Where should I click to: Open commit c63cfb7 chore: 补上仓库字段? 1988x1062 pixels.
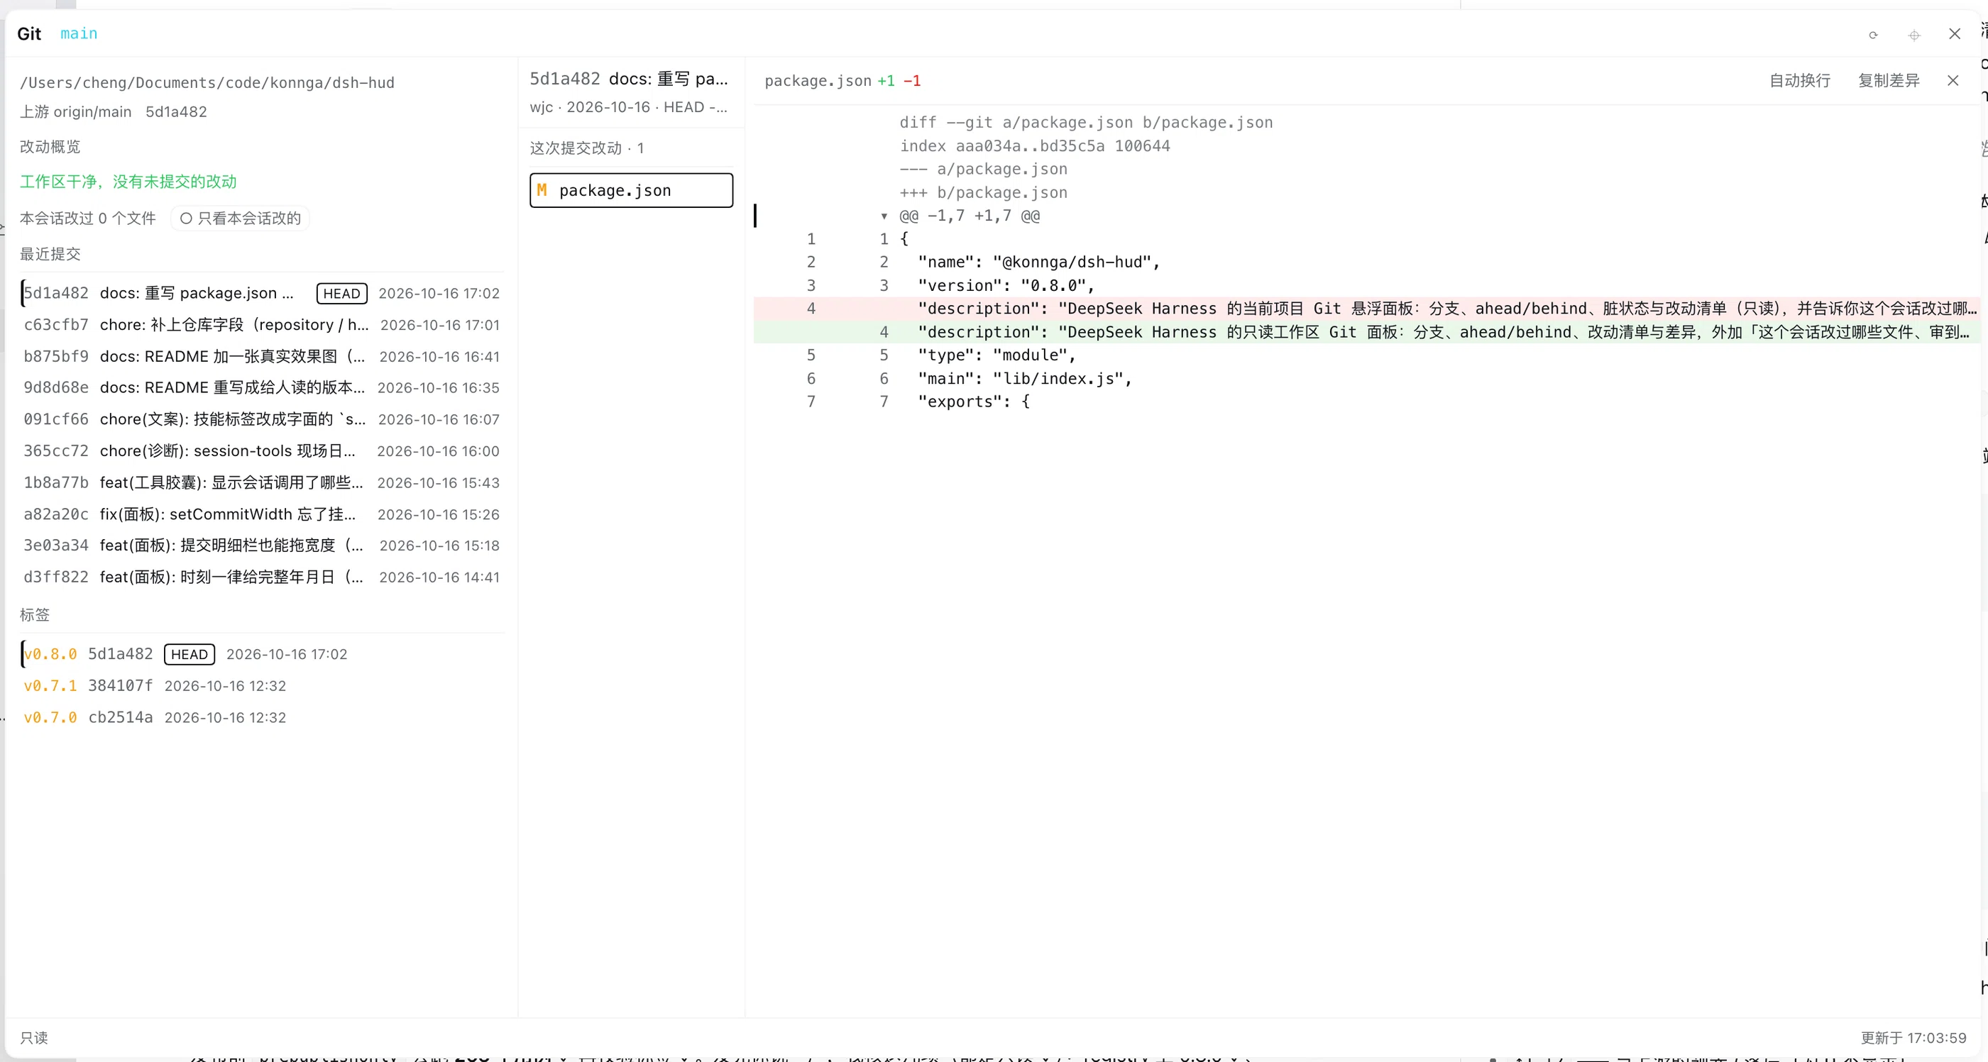(x=262, y=325)
